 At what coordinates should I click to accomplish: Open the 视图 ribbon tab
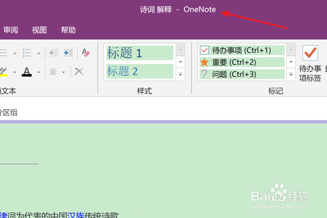pyautogui.click(x=39, y=30)
